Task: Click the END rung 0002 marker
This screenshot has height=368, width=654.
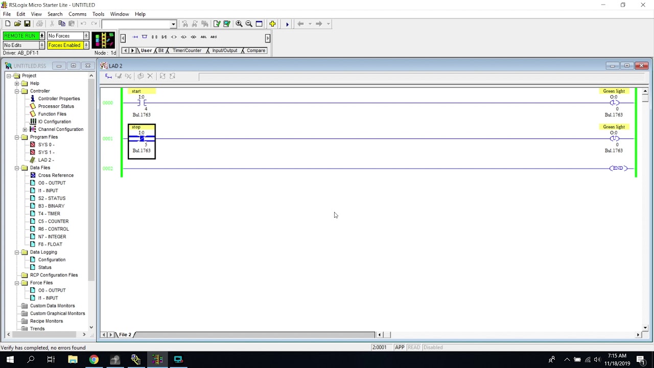Action: (618, 168)
